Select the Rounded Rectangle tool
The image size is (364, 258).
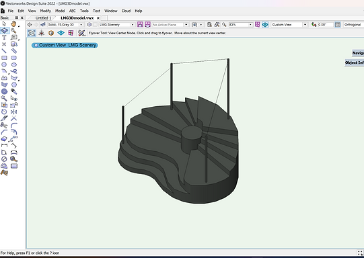coord(13,58)
